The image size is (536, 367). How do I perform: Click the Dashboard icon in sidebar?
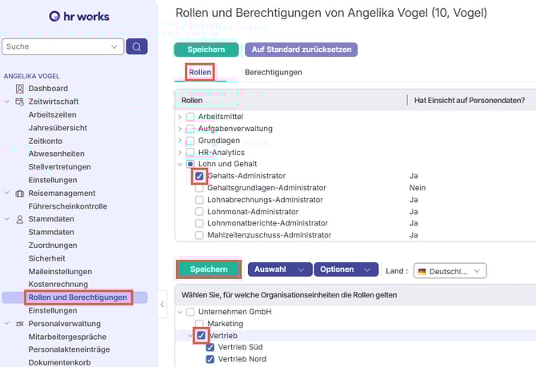[20, 89]
